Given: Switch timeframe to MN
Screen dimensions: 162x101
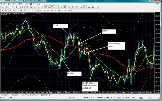Looking at the screenshot, I should click(69, 10).
